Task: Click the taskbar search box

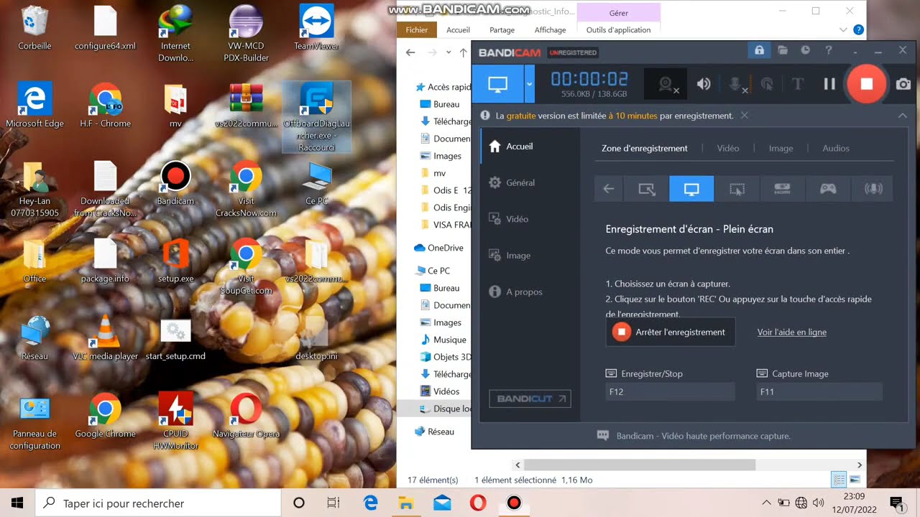Action: point(158,503)
